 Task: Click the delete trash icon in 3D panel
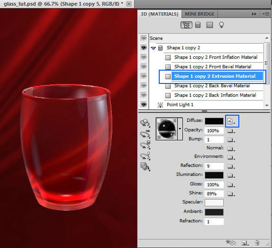coord(257,243)
